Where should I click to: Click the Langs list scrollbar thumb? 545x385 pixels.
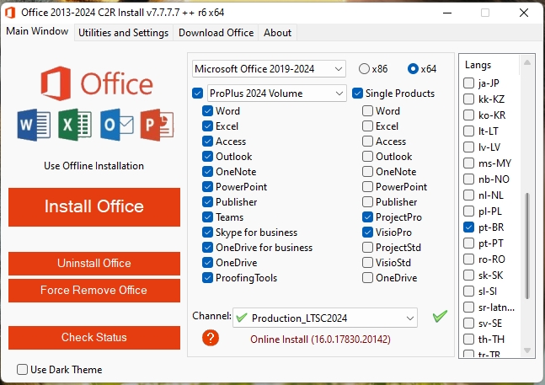tap(527, 246)
